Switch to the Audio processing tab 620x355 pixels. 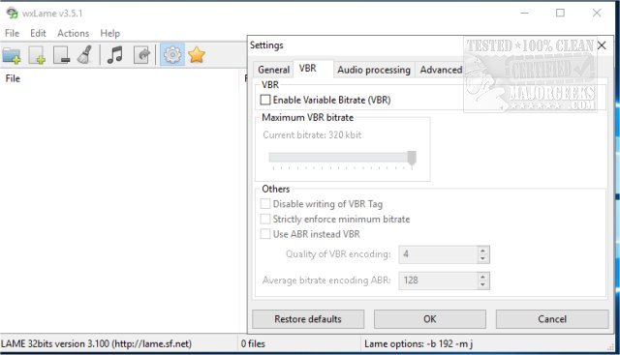374,70
